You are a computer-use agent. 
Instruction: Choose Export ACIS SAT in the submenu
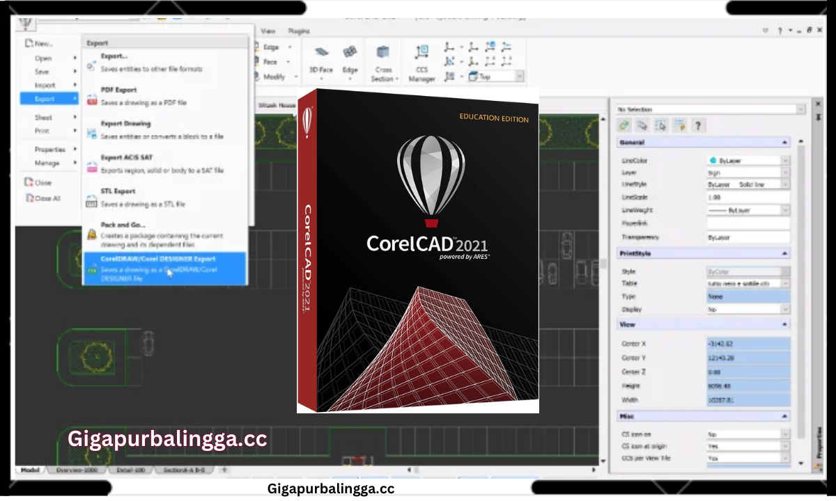[166, 164]
